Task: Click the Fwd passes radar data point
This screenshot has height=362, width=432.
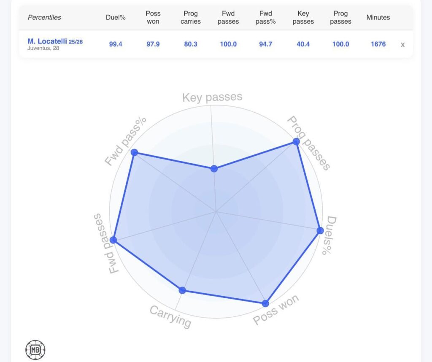Action: tap(113, 240)
